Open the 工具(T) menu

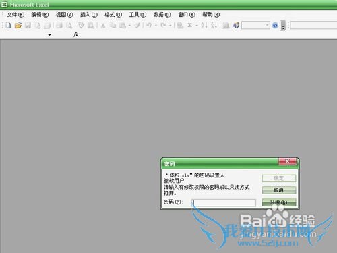137,15
